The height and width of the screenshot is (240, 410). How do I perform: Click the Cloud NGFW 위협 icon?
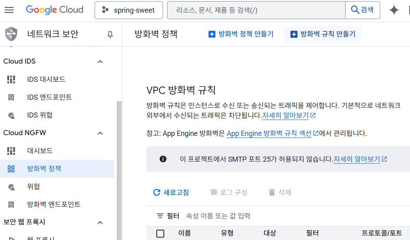[11, 187]
